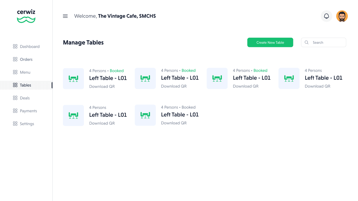Download QR for first booked table
This screenshot has height=201, width=358.
[102, 86]
